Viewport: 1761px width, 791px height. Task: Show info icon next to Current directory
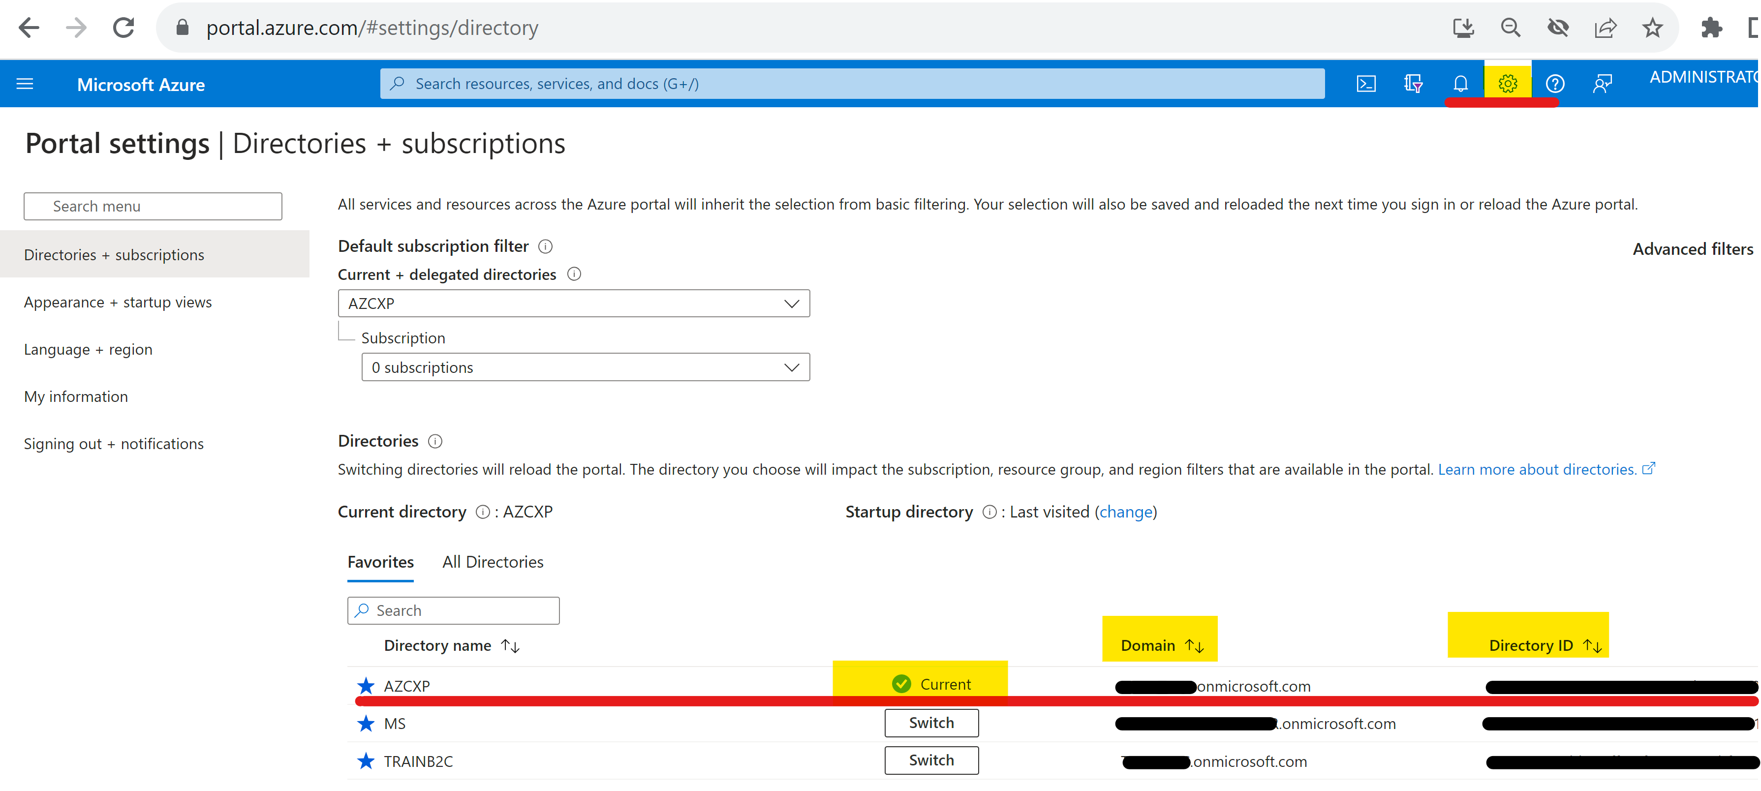point(483,512)
